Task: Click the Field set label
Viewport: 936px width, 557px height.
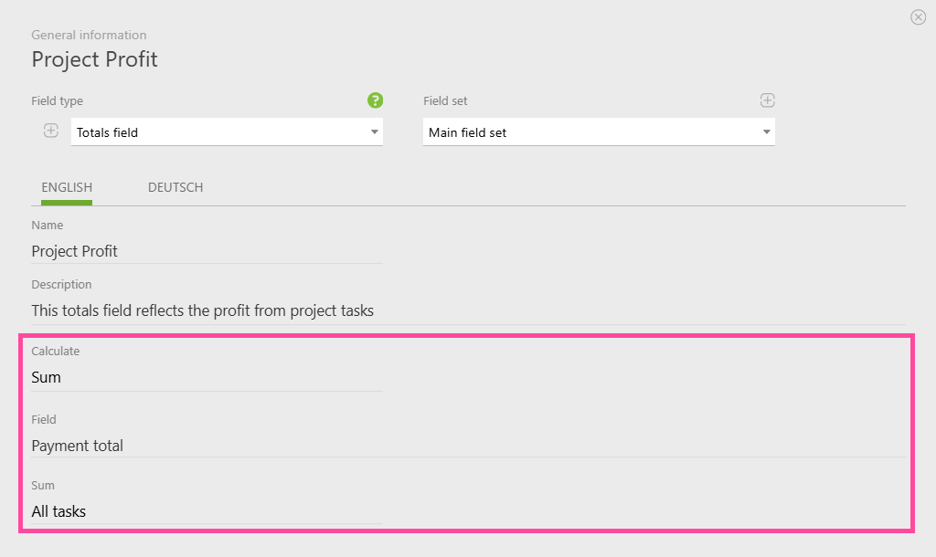Action: click(445, 100)
